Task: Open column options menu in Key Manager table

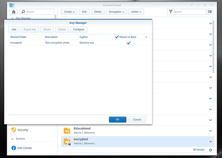Action: (146, 37)
